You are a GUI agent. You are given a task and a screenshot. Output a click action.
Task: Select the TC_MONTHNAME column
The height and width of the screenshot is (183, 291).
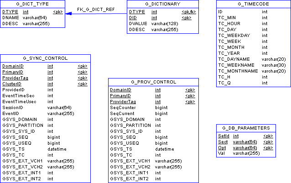[x=238, y=71]
